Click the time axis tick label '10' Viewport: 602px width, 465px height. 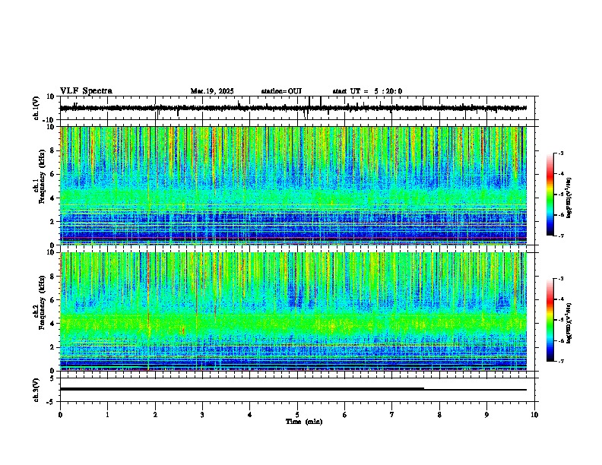534,415
